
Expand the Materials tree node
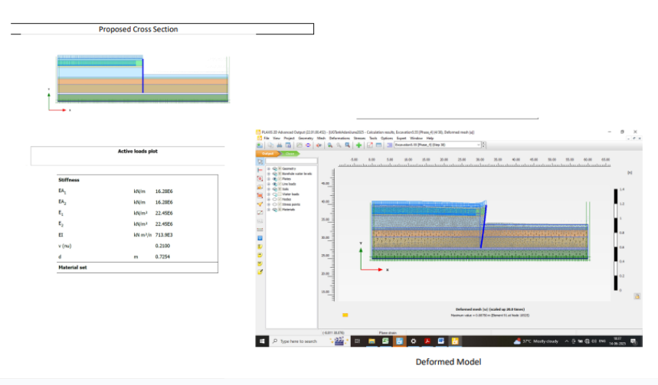pyautogui.click(x=268, y=210)
